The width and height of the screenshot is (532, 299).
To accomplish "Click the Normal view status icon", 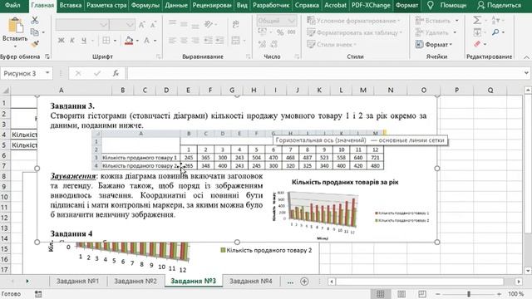I will click(380, 294).
